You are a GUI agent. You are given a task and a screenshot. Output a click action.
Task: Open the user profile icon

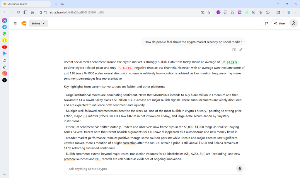click(294, 23)
